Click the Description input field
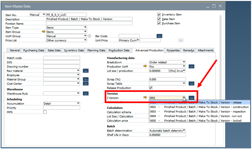This screenshot has height=149, width=252. click(x=89, y=19)
